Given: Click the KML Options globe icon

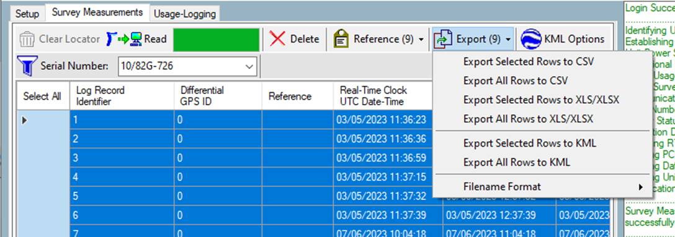Looking at the screenshot, I should coord(531,39).
